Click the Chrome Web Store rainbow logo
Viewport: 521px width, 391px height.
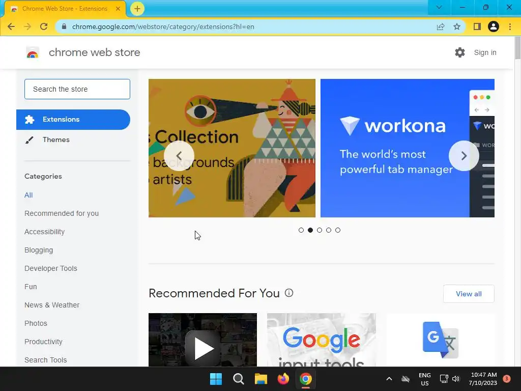[x=33, y=52]
